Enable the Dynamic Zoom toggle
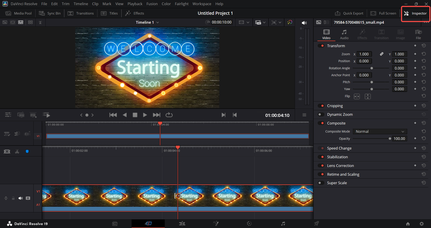 321,115
